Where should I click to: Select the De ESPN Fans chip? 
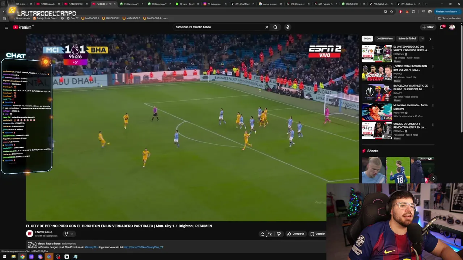click(384, 39)
